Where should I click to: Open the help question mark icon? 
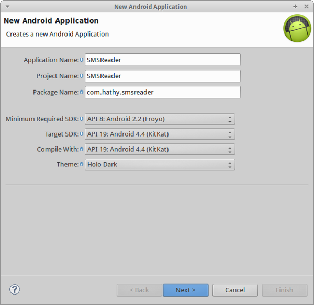click(15, 289)
